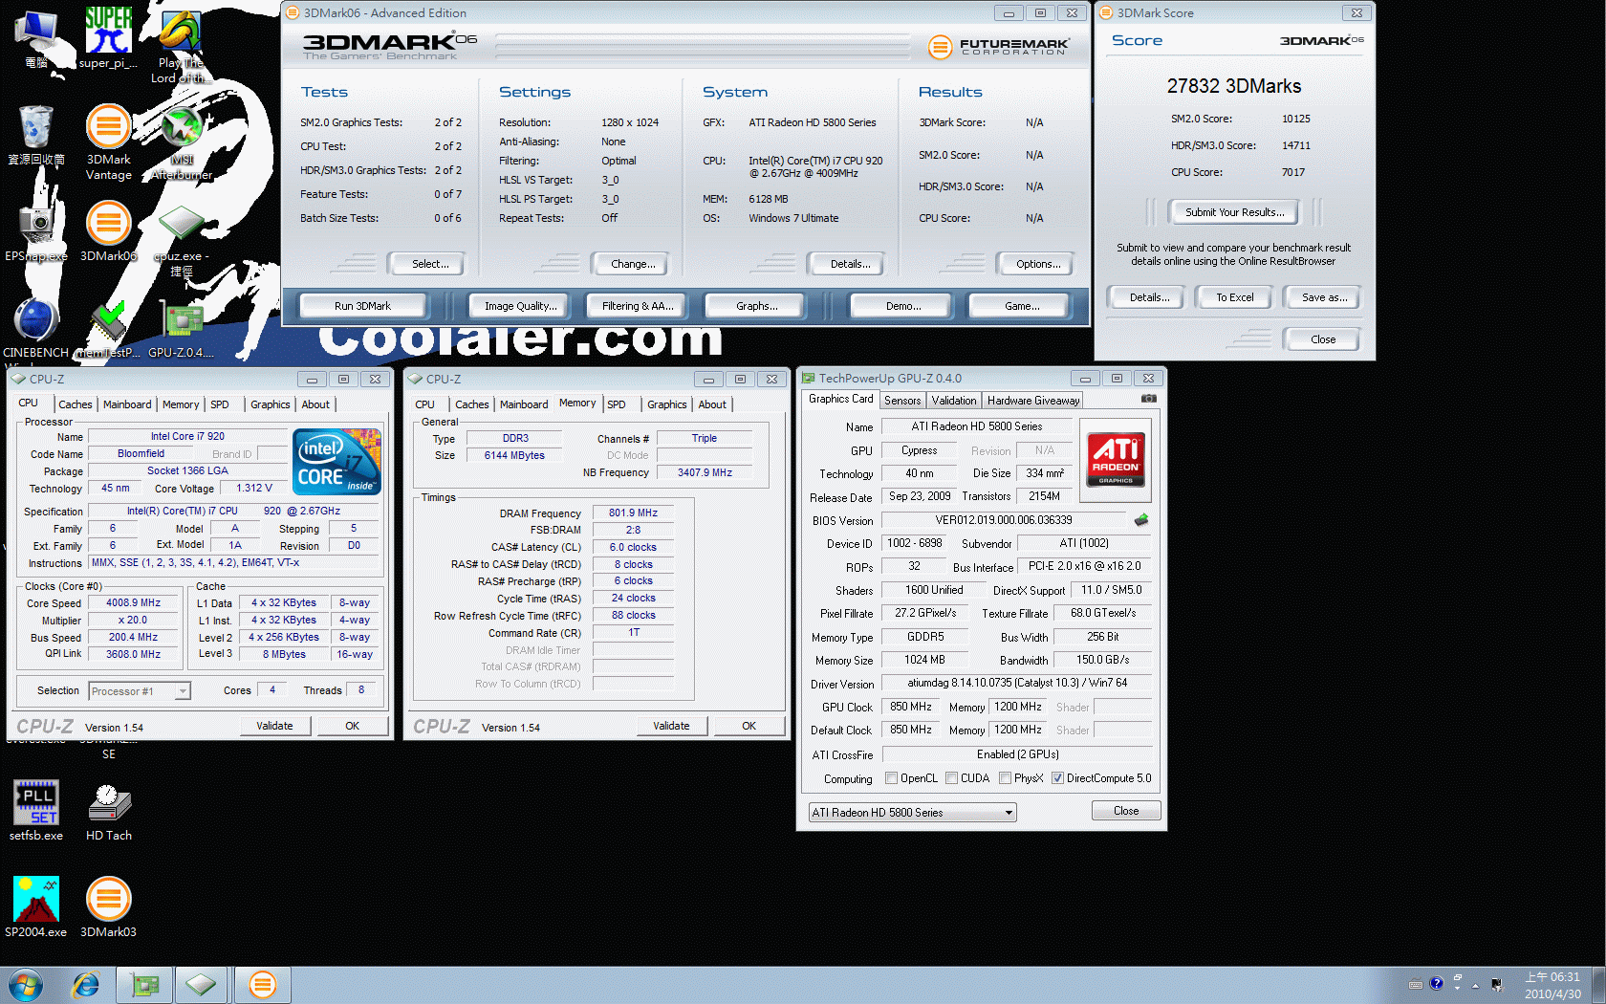Launch 3DMark06 desktop shortcut
Screen dimensions: 1606x1004
[x=108, y=231]
